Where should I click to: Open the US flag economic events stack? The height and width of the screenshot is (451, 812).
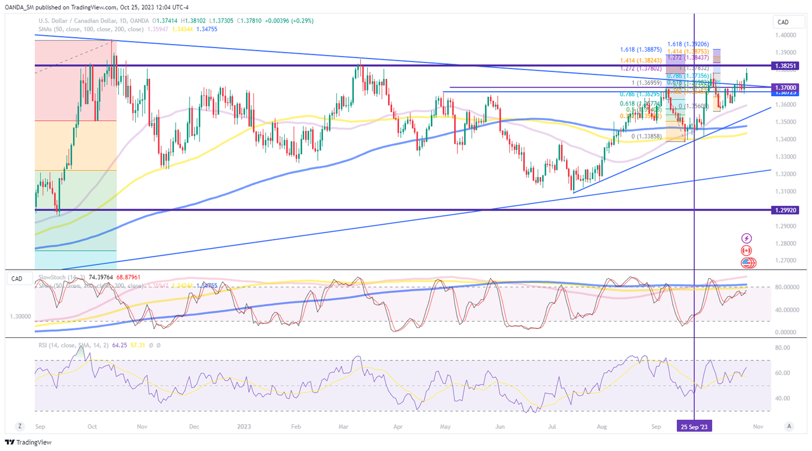748,263
